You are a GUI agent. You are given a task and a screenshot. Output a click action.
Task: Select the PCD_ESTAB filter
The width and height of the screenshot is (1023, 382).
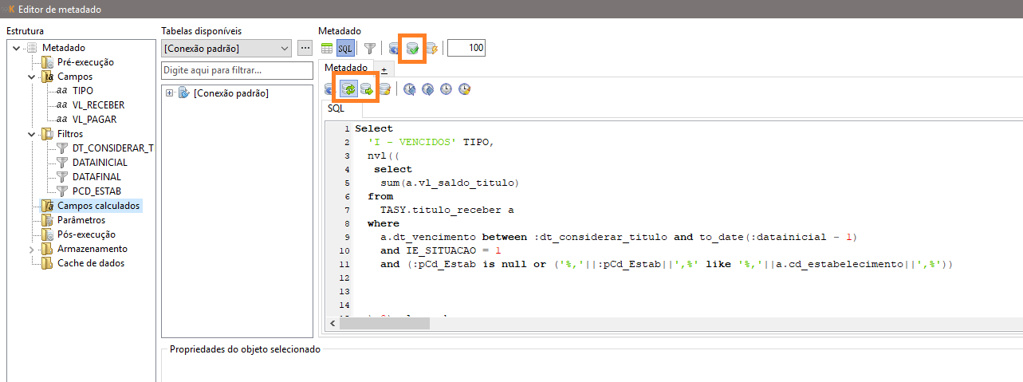(x=96, y=191)
